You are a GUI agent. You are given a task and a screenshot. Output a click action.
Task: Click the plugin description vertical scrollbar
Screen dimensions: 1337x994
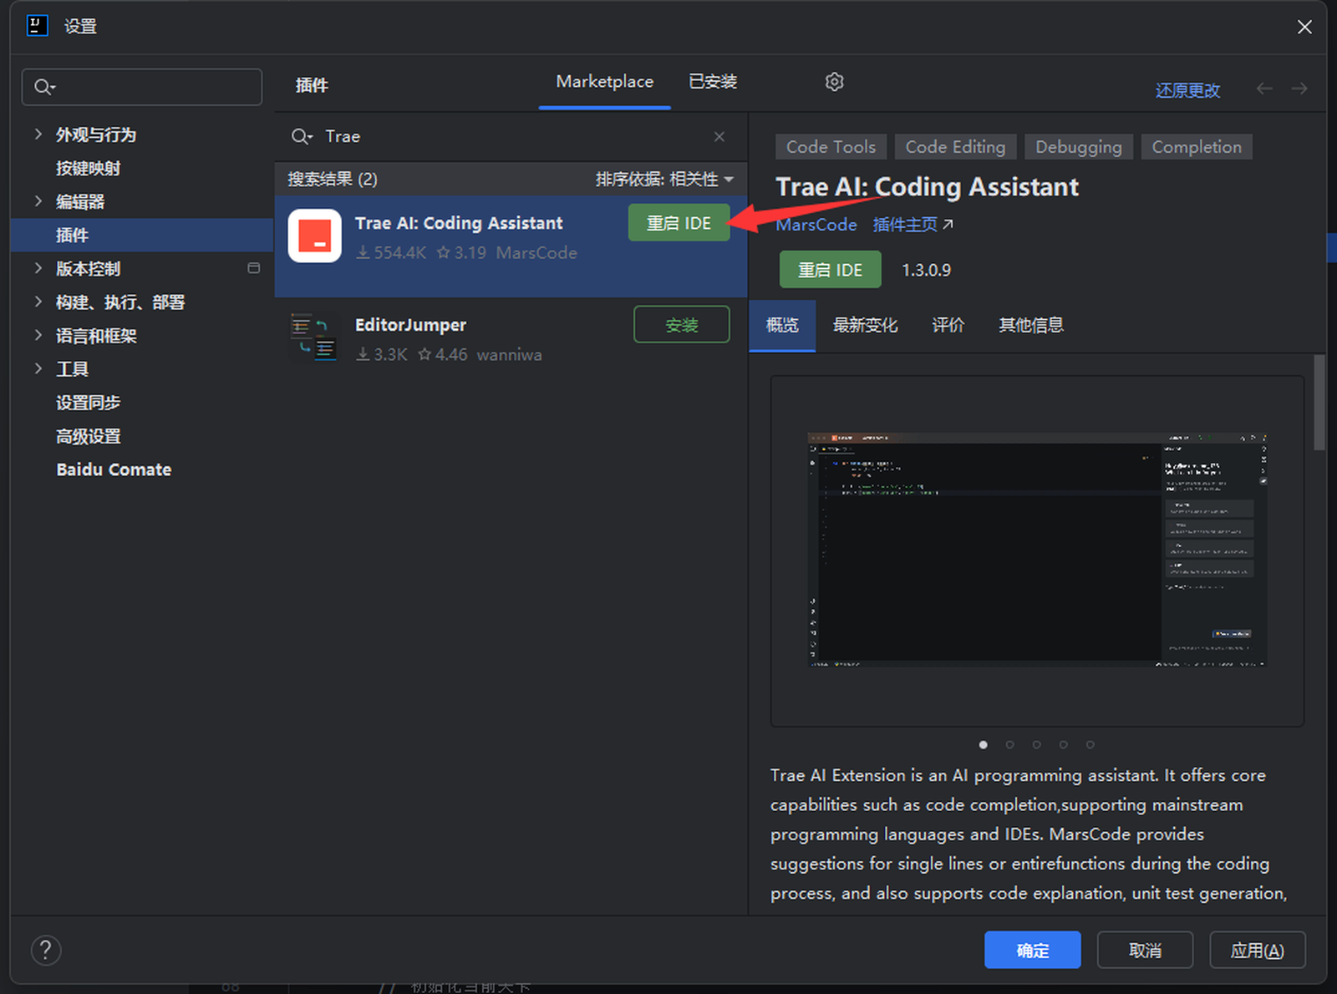tap(1319, 403)
